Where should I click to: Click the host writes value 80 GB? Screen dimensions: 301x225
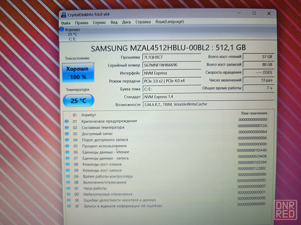pyautogui.click(x=258, y=65)
